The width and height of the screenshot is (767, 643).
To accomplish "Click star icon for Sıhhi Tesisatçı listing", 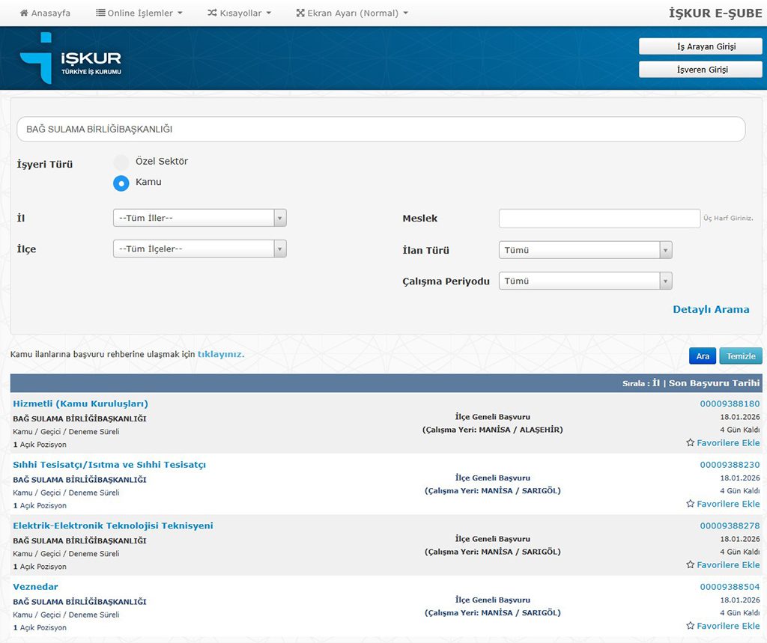I will click(690, 505).
